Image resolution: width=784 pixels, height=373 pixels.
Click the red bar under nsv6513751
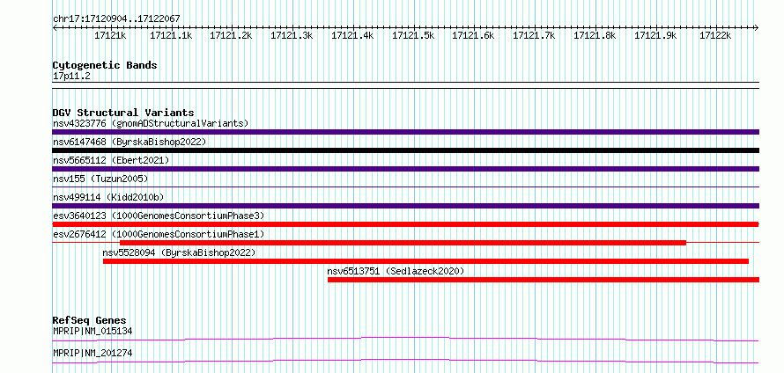coord(544,280)
